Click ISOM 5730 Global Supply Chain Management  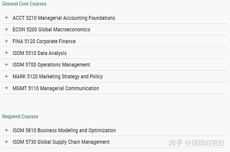pos(61,142)
